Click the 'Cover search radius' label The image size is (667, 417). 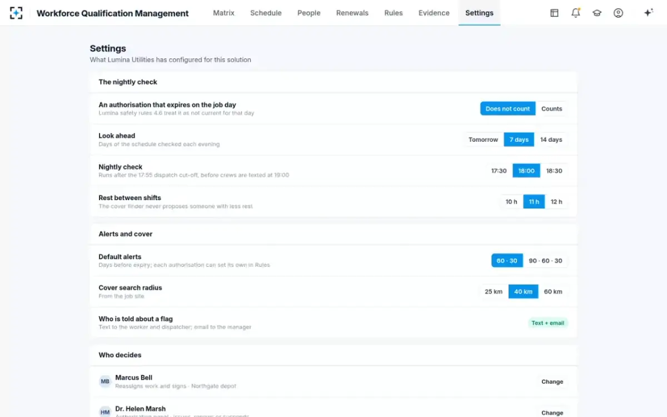[130, 287]
